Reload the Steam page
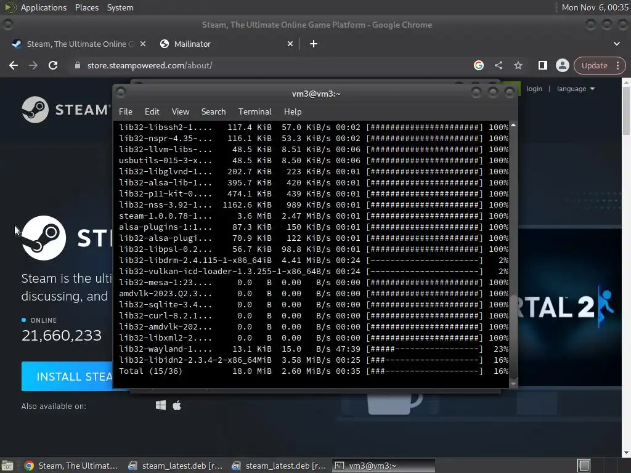Screen dimensions: 631x473 click(x=53, y=65)
